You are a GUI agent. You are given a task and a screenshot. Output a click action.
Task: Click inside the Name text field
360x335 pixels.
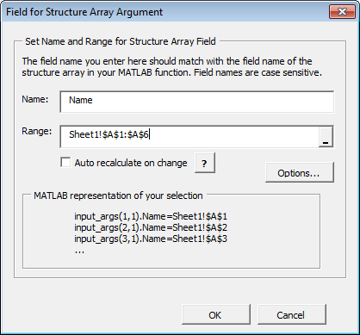[197, 102]
